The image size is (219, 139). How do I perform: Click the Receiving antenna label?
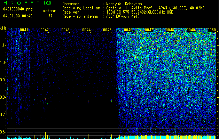pos(80,16)
